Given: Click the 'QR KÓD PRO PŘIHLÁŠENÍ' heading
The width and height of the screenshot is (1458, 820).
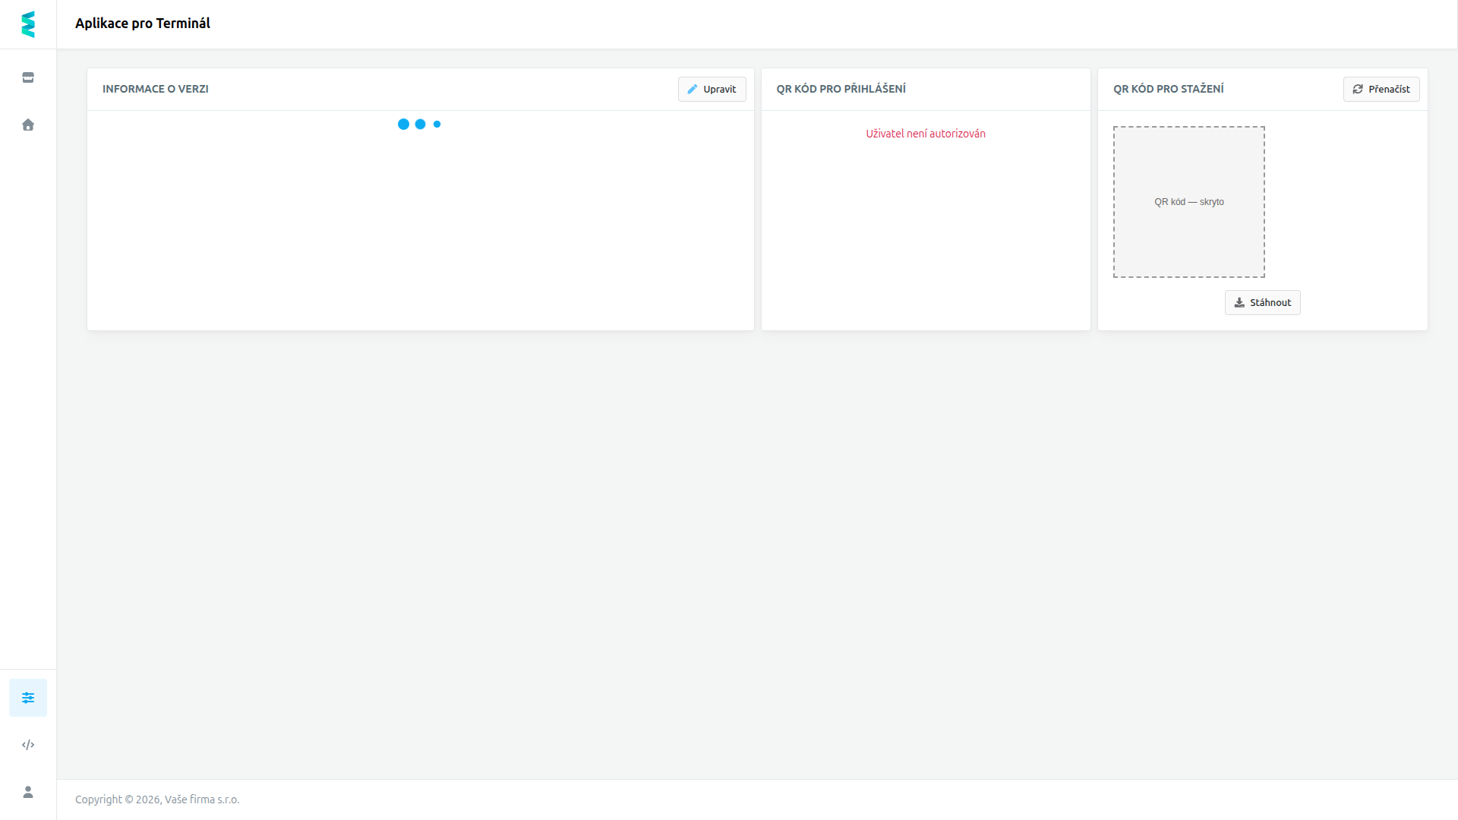Looking at the screenshot, I should [x=841, y=89].
